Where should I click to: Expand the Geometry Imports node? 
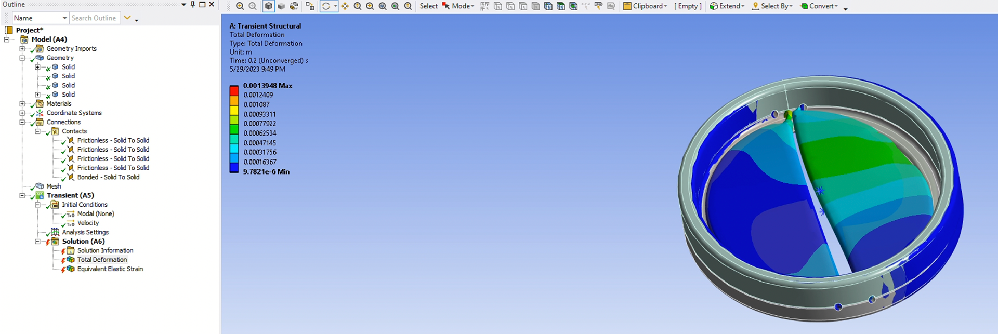pos(22,49)
